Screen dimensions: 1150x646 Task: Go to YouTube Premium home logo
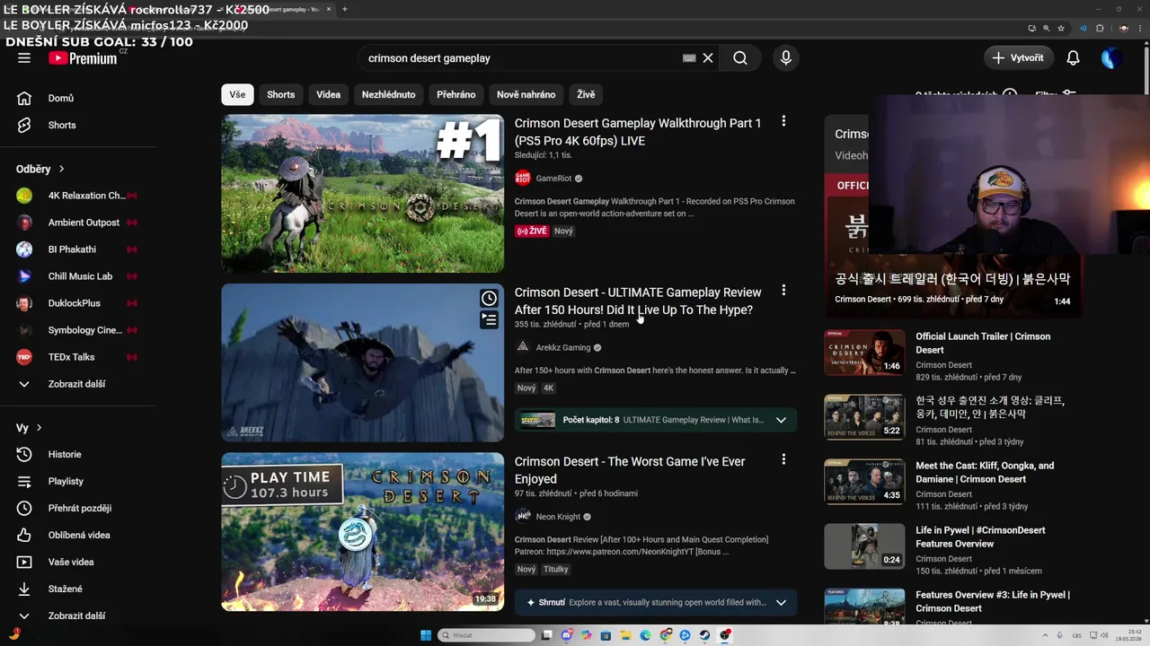click(x=83, y=58)
